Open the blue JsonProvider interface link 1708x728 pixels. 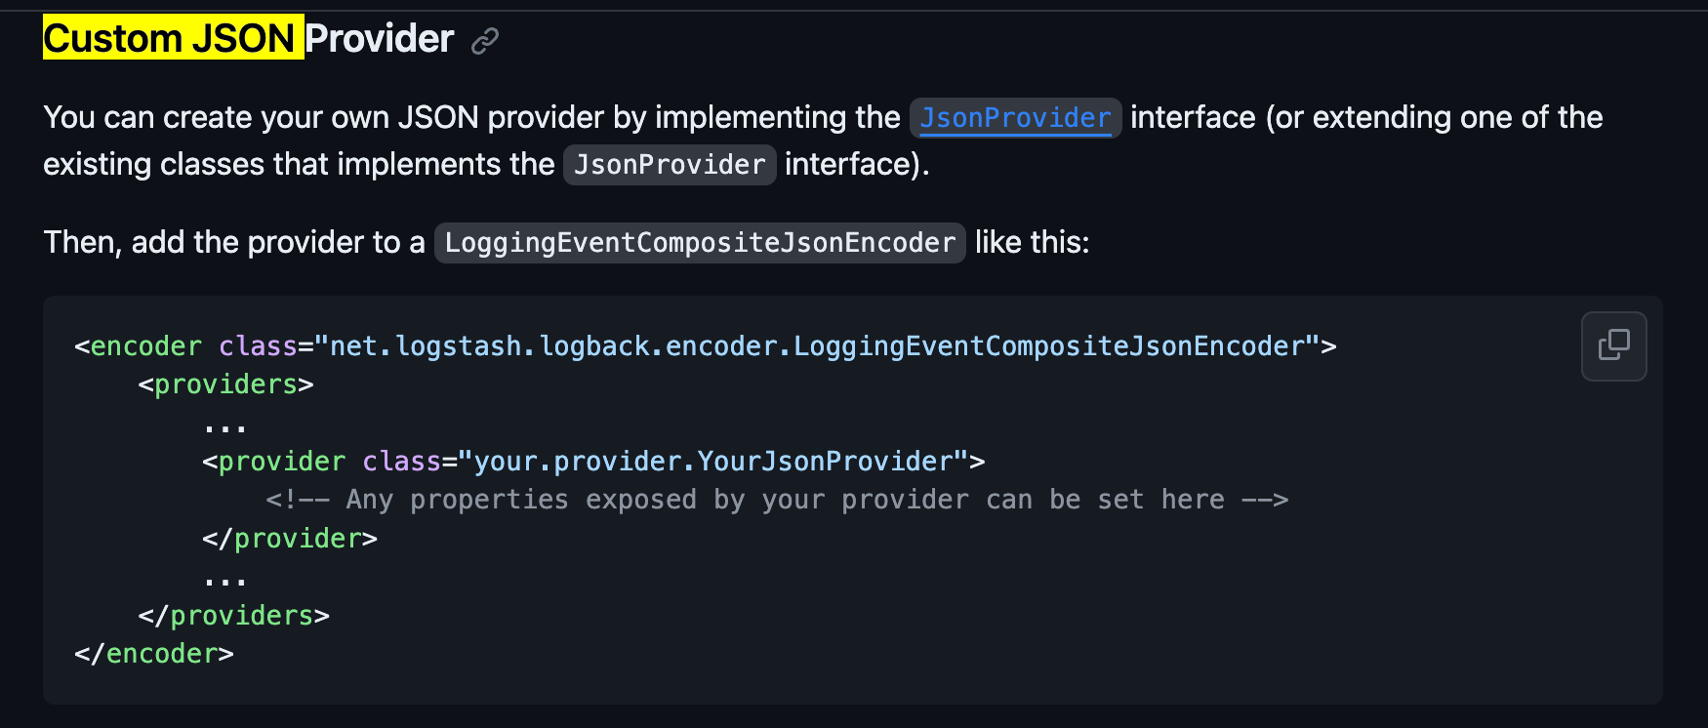1015,118
